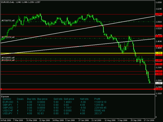This screenshot has width=163, height=122.
Task: Click the 21 Jul 2008 date label
Action: click(x=96, y=120)
